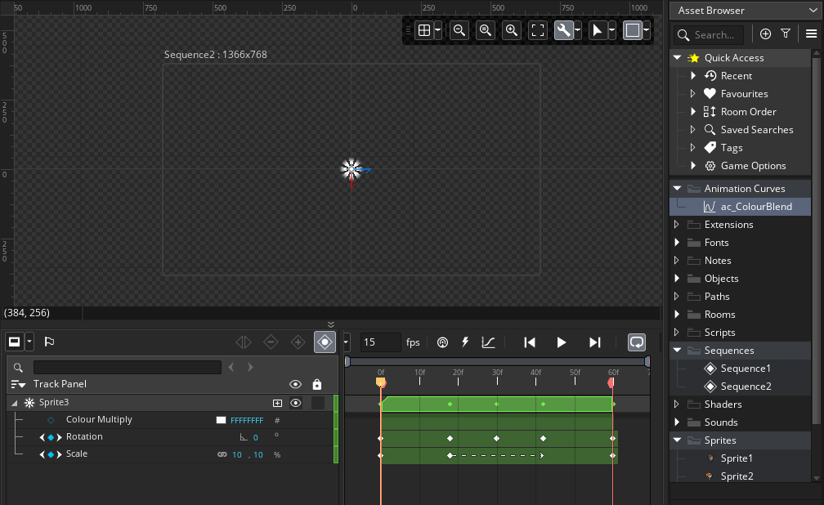Screen dimensions: 824x505
Task: Lock all tracks in Track Panel
Action: [317, 384]
